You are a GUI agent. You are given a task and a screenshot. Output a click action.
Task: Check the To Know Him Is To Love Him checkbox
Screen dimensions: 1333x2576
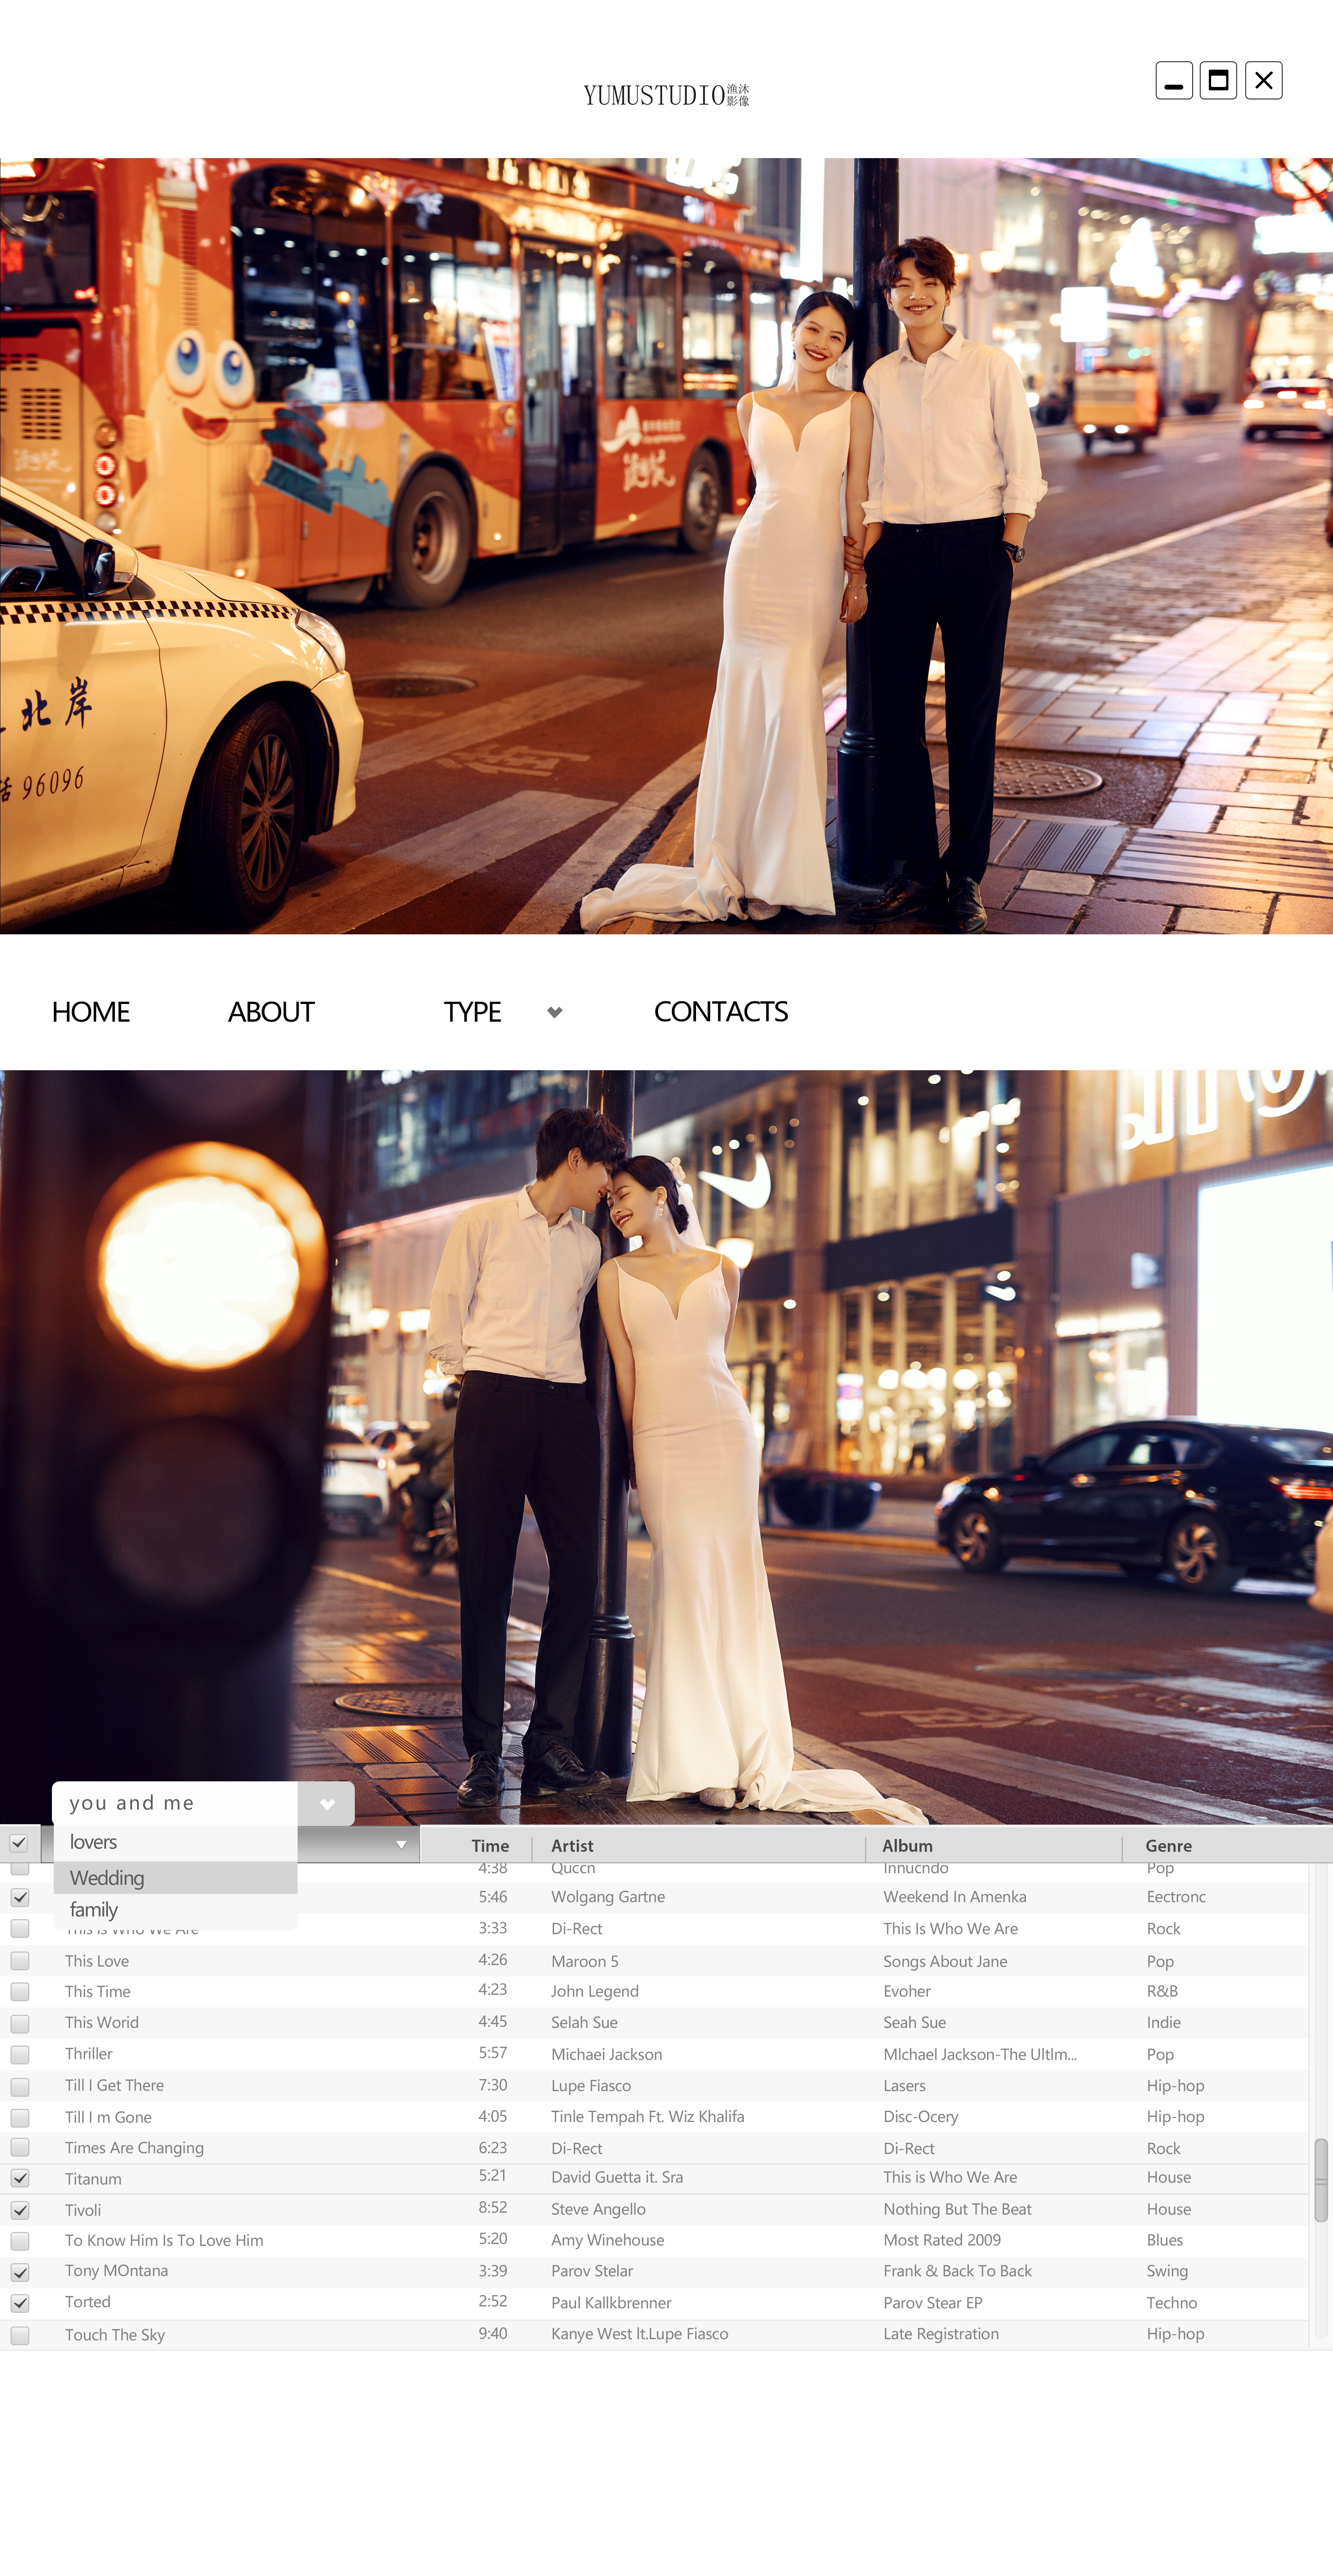coord(20,2241)
